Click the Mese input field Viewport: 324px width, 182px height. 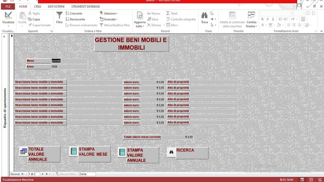pyautogui.click(x=69, y=61)
